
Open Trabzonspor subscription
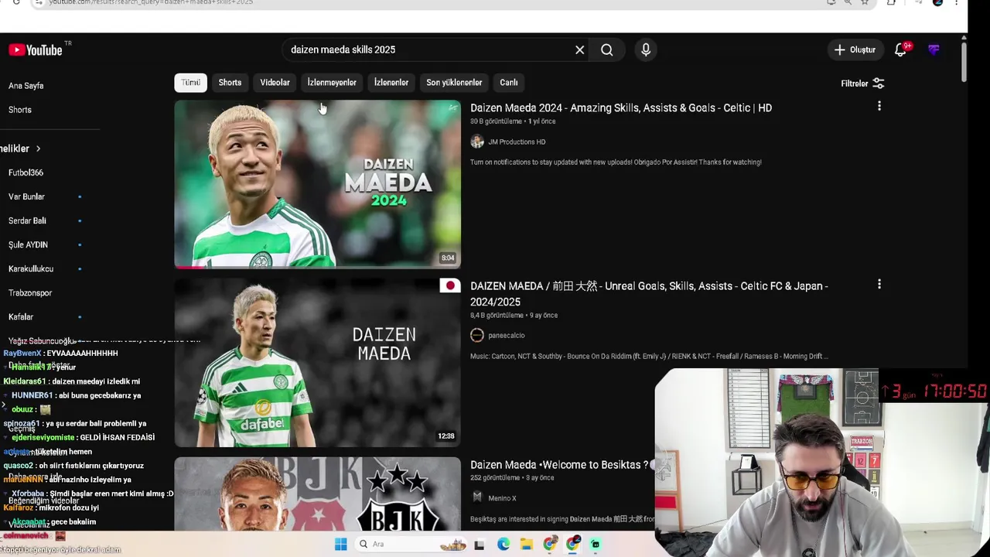point(30,292)
